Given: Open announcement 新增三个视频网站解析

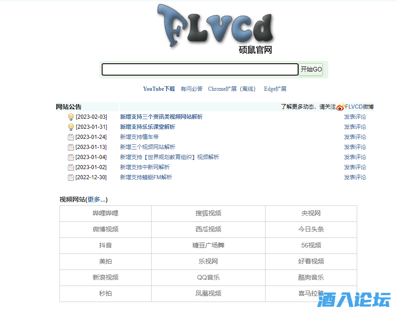Looking at the screenshot, I should [147, 147].
